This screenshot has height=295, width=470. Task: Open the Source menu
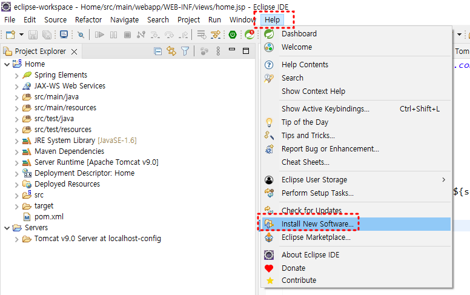(x=56, y=20)
